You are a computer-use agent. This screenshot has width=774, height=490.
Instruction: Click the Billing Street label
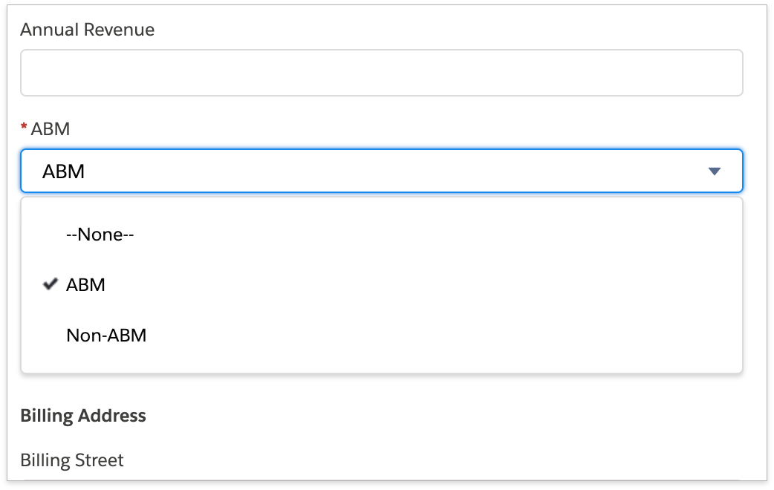click(72, 460)
